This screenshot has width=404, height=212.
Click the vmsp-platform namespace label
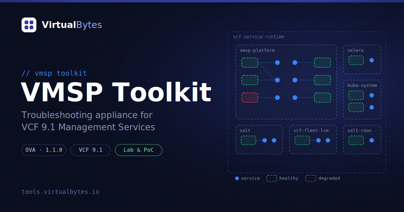click(x=257, y=50)
